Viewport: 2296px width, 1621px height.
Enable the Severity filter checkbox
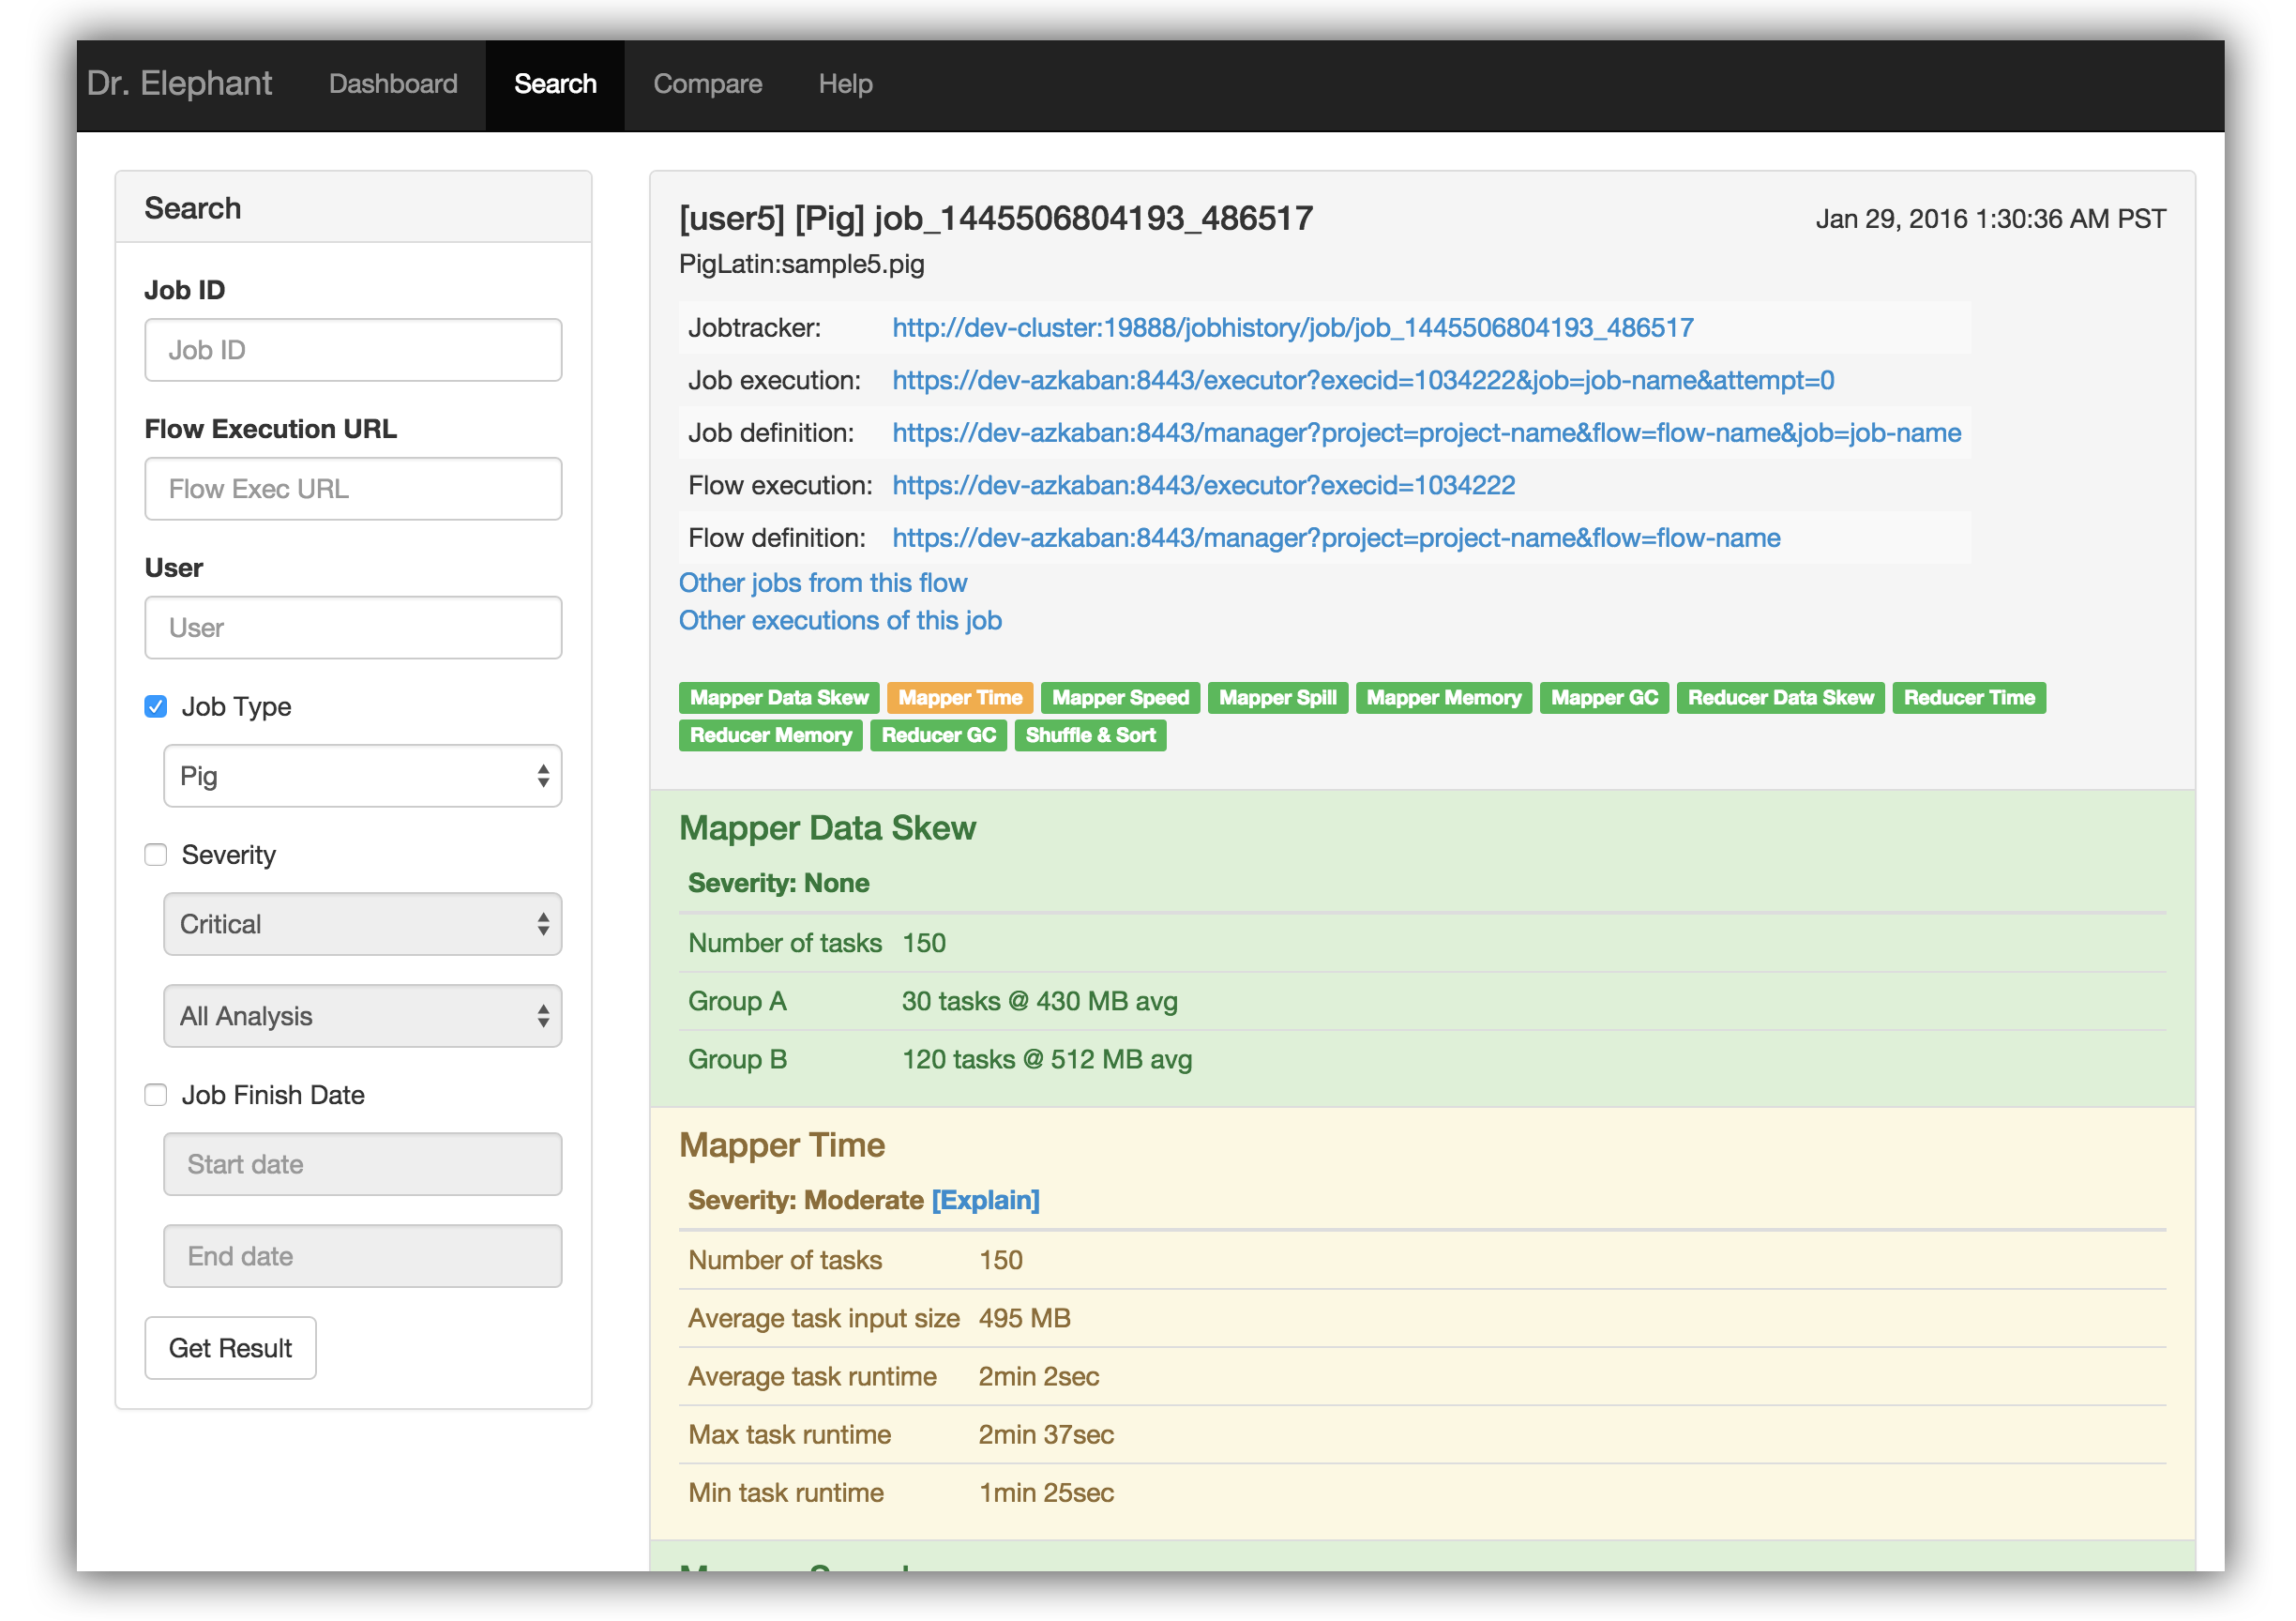click(156, 855)
